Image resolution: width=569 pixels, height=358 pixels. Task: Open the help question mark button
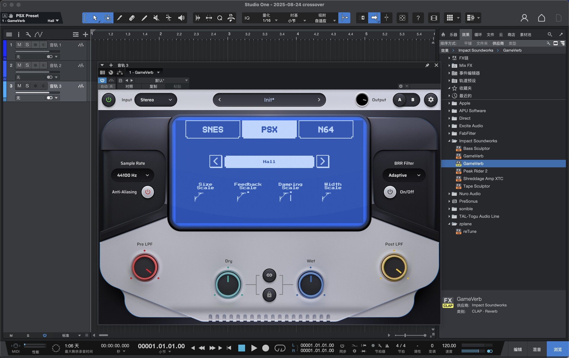(418, 18)
